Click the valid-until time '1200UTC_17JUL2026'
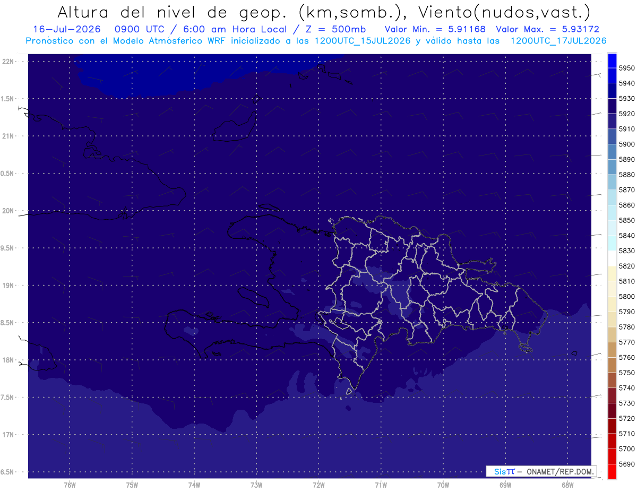The image size is (637, 492). click(558, 40)
